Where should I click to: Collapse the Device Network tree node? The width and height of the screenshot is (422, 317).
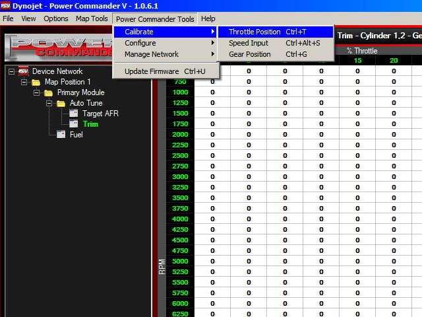click(x=11, y=71)
